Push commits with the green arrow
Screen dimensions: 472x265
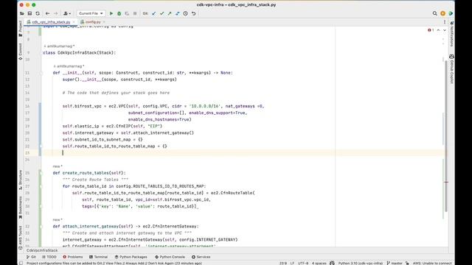[x=170, y=13]
